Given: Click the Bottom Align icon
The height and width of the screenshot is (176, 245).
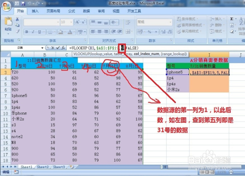Looking at the screenshot, I should [106, 22].
